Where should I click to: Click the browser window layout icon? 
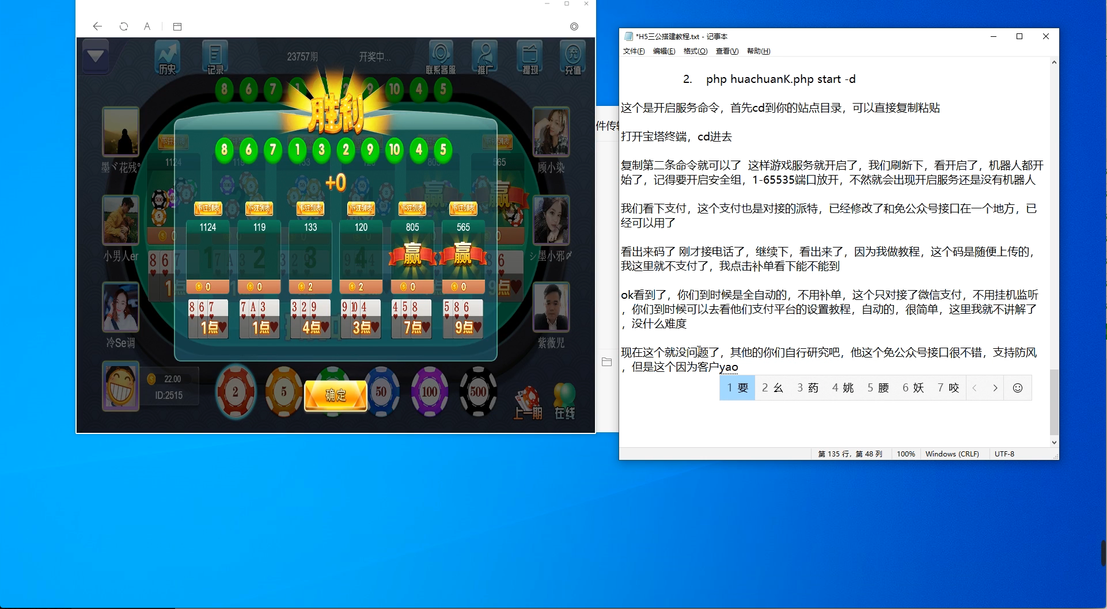(177, 26)
